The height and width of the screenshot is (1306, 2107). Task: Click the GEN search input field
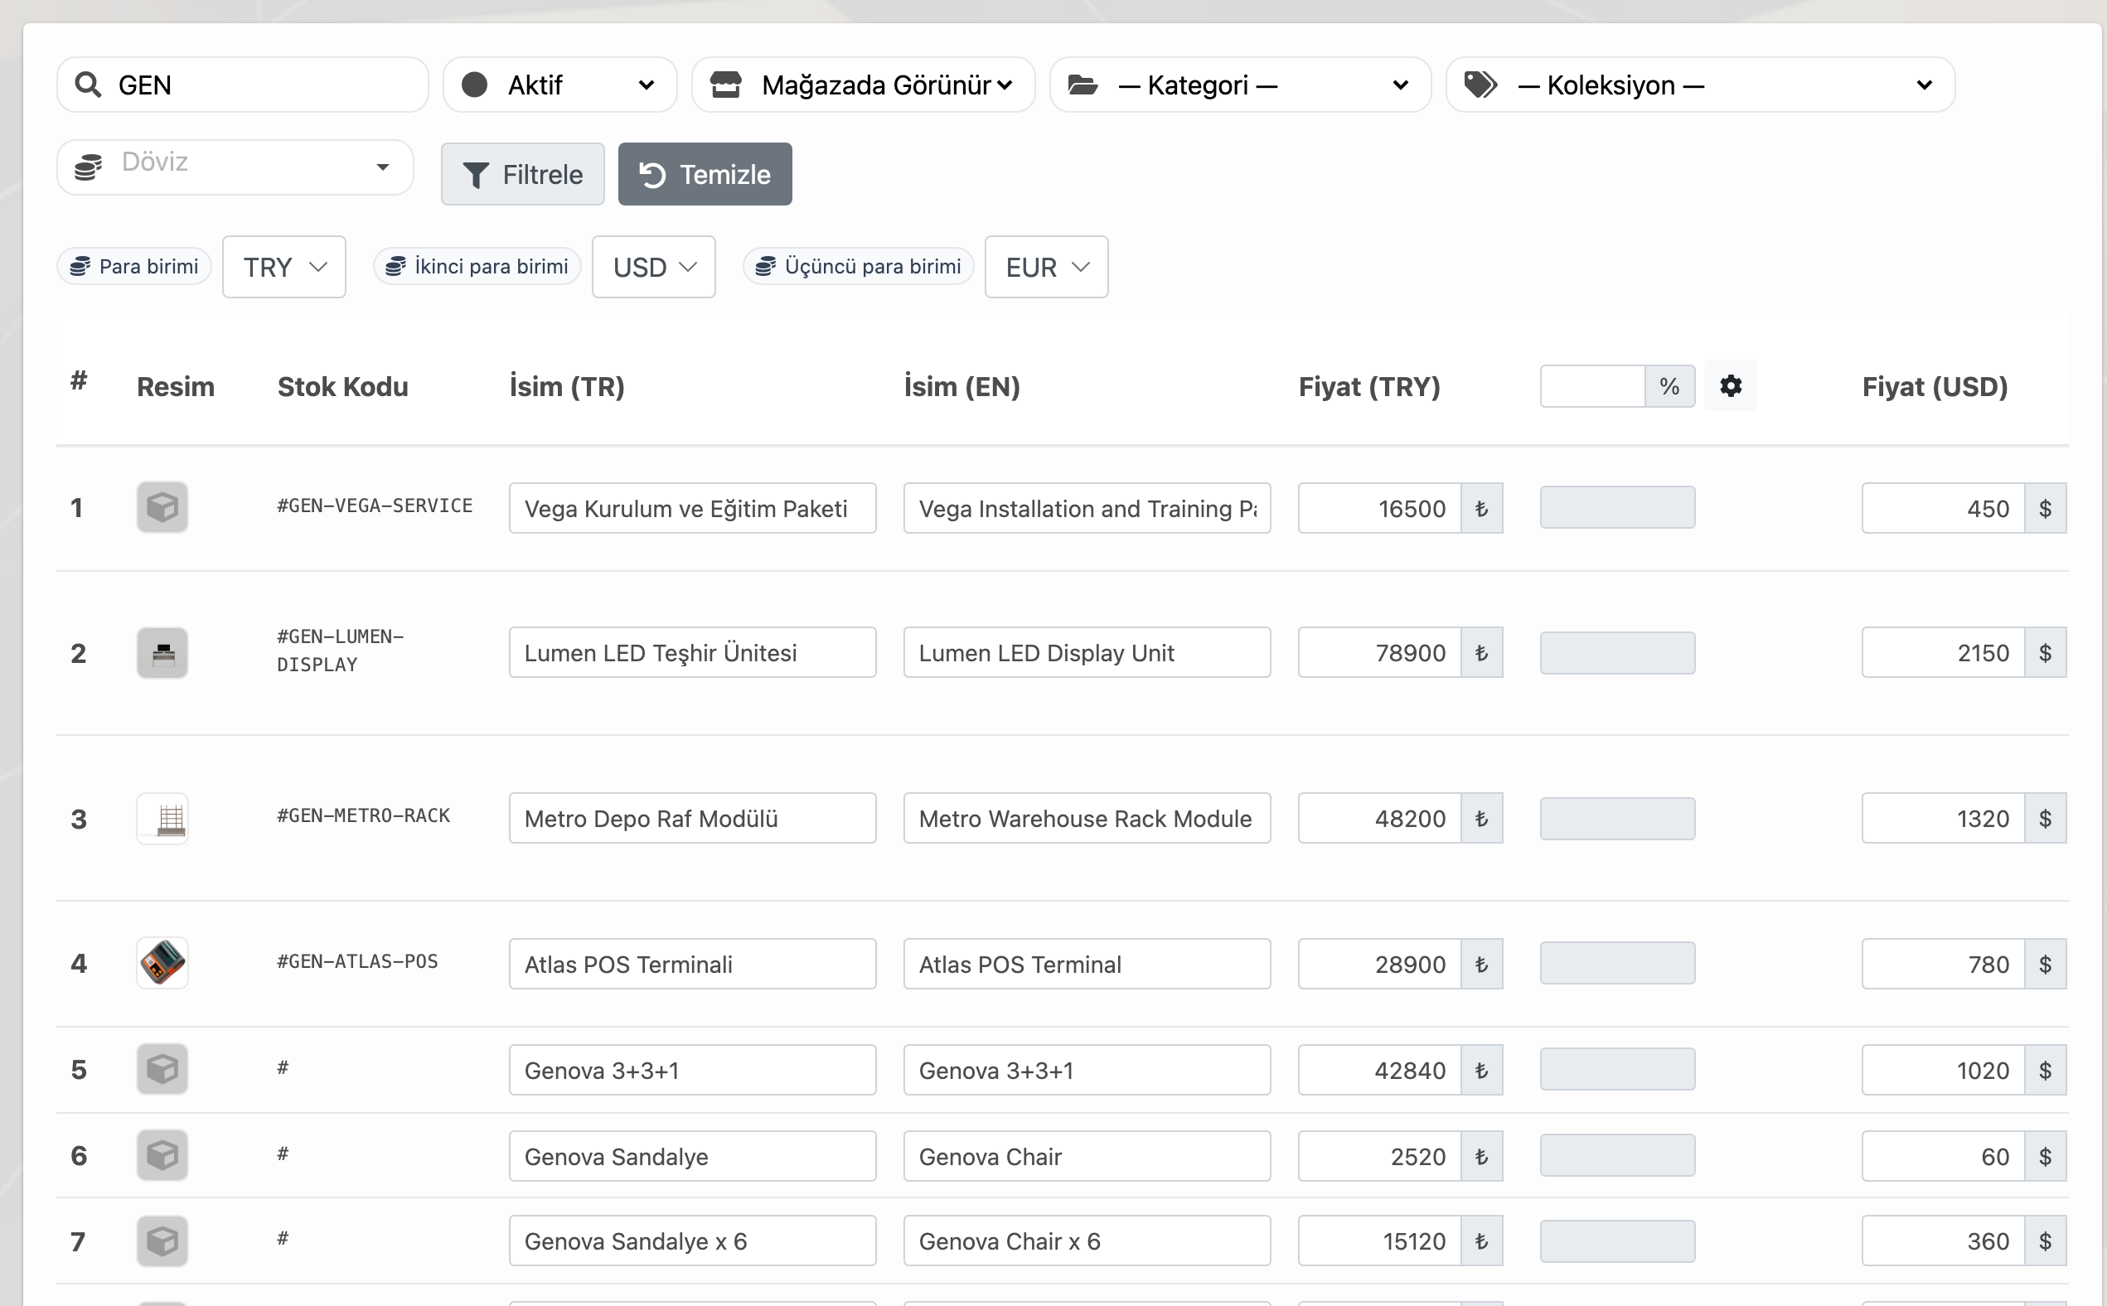coord(243,85)
